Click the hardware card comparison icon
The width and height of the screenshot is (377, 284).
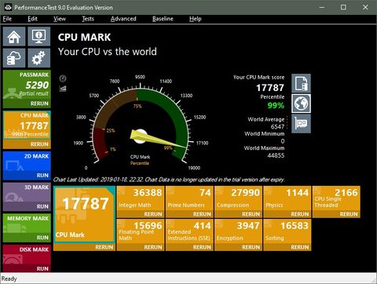click(301, 124)
